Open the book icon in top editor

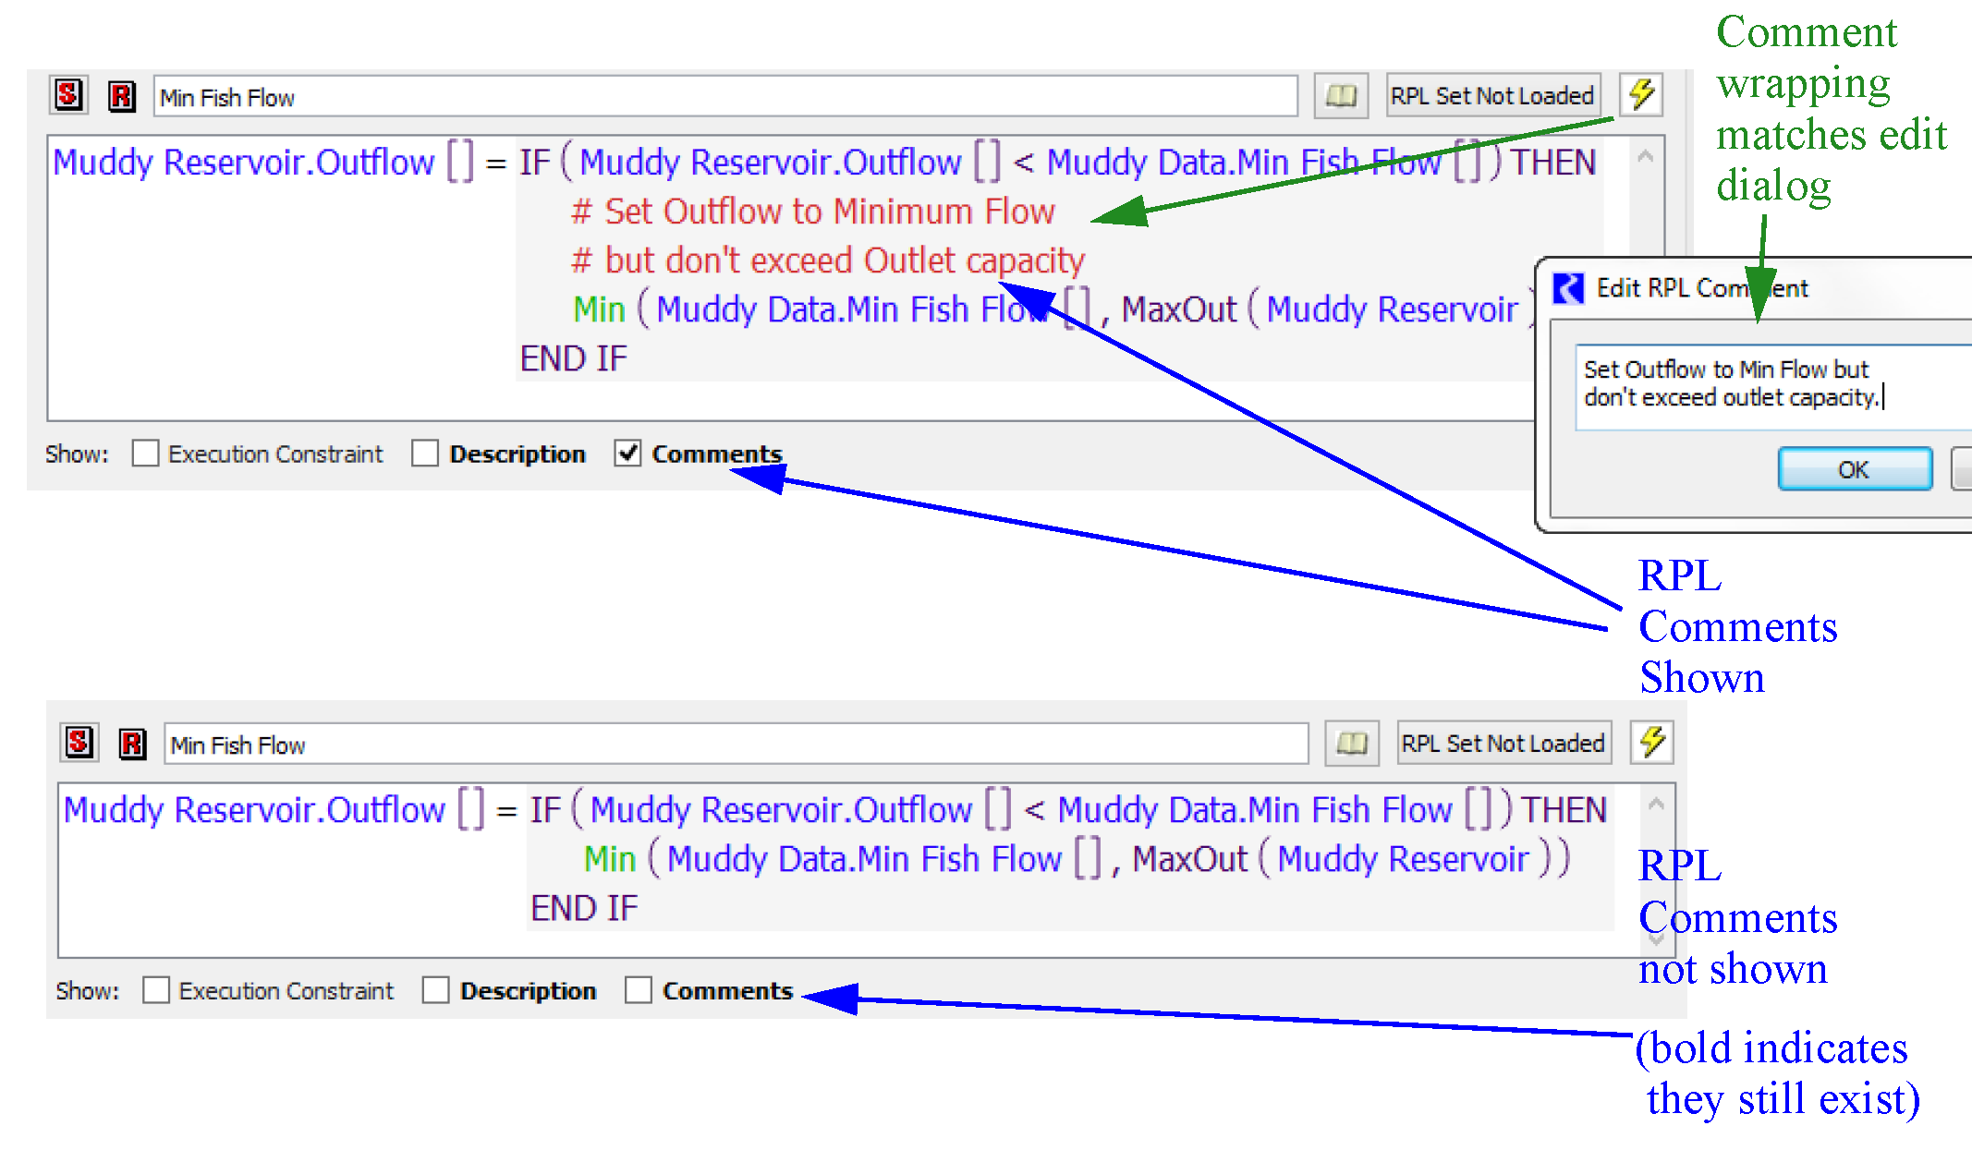pyautogui.click(x=1341, y=96)
